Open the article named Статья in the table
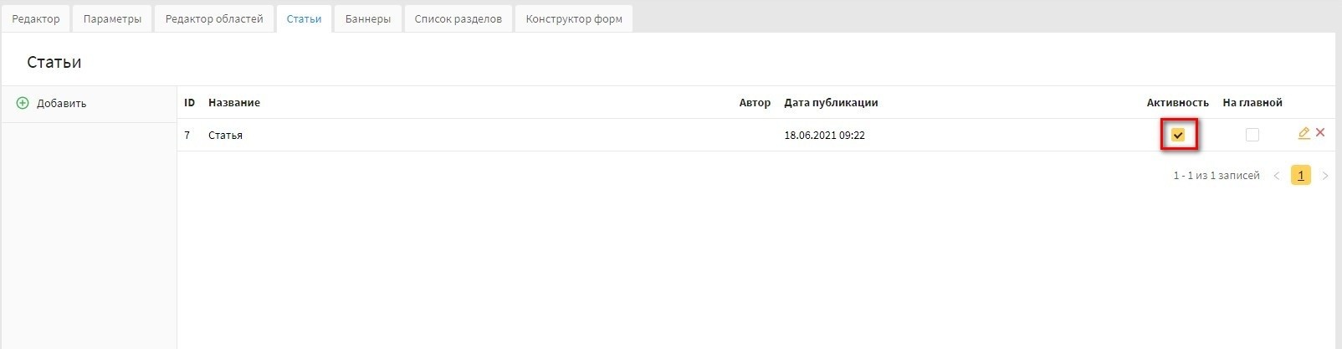Viewport: 1342px width, 349px height. point(226,136)
